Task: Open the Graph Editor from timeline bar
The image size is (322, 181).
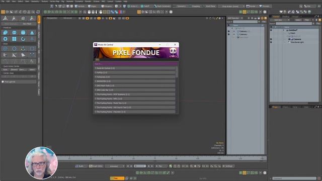Action: tap(96, 166)
